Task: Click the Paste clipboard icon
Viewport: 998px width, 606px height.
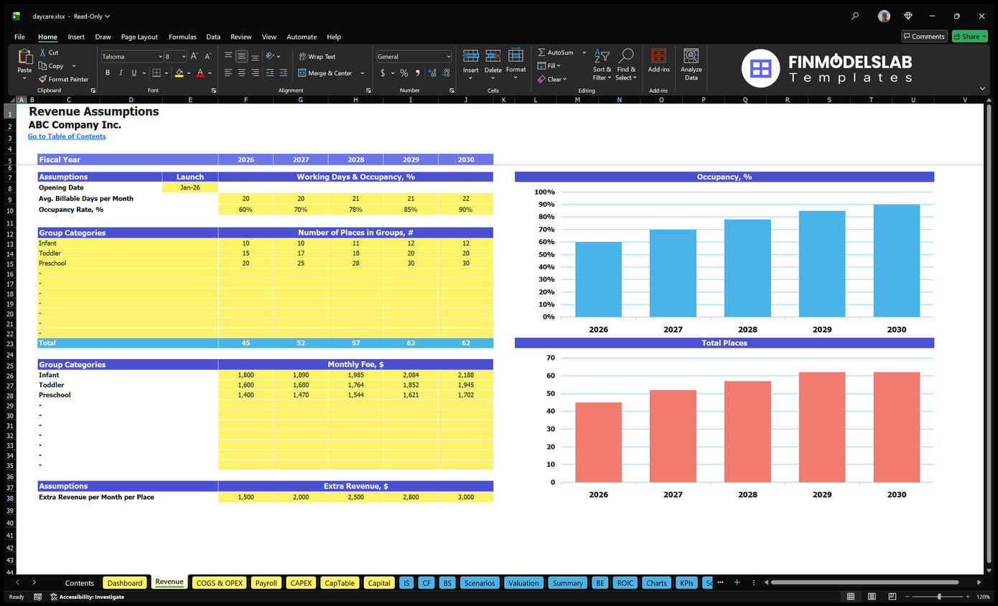Action: 24,57
